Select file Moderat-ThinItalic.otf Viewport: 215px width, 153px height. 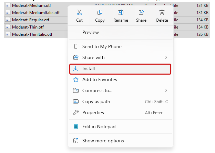click(32, 34)
